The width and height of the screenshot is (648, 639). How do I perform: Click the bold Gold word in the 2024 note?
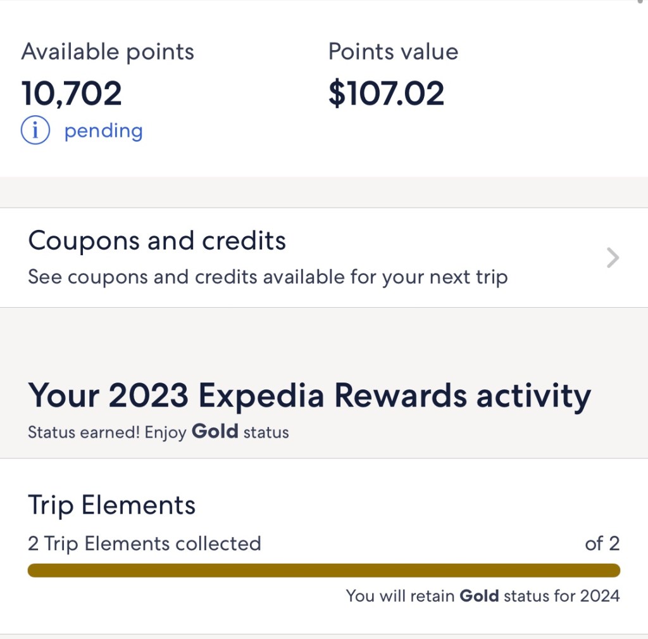tap(479, 596)
